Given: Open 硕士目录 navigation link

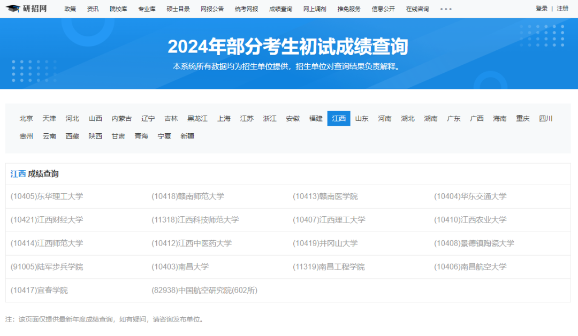Looking at the screenshot, I should coord(178,9).
